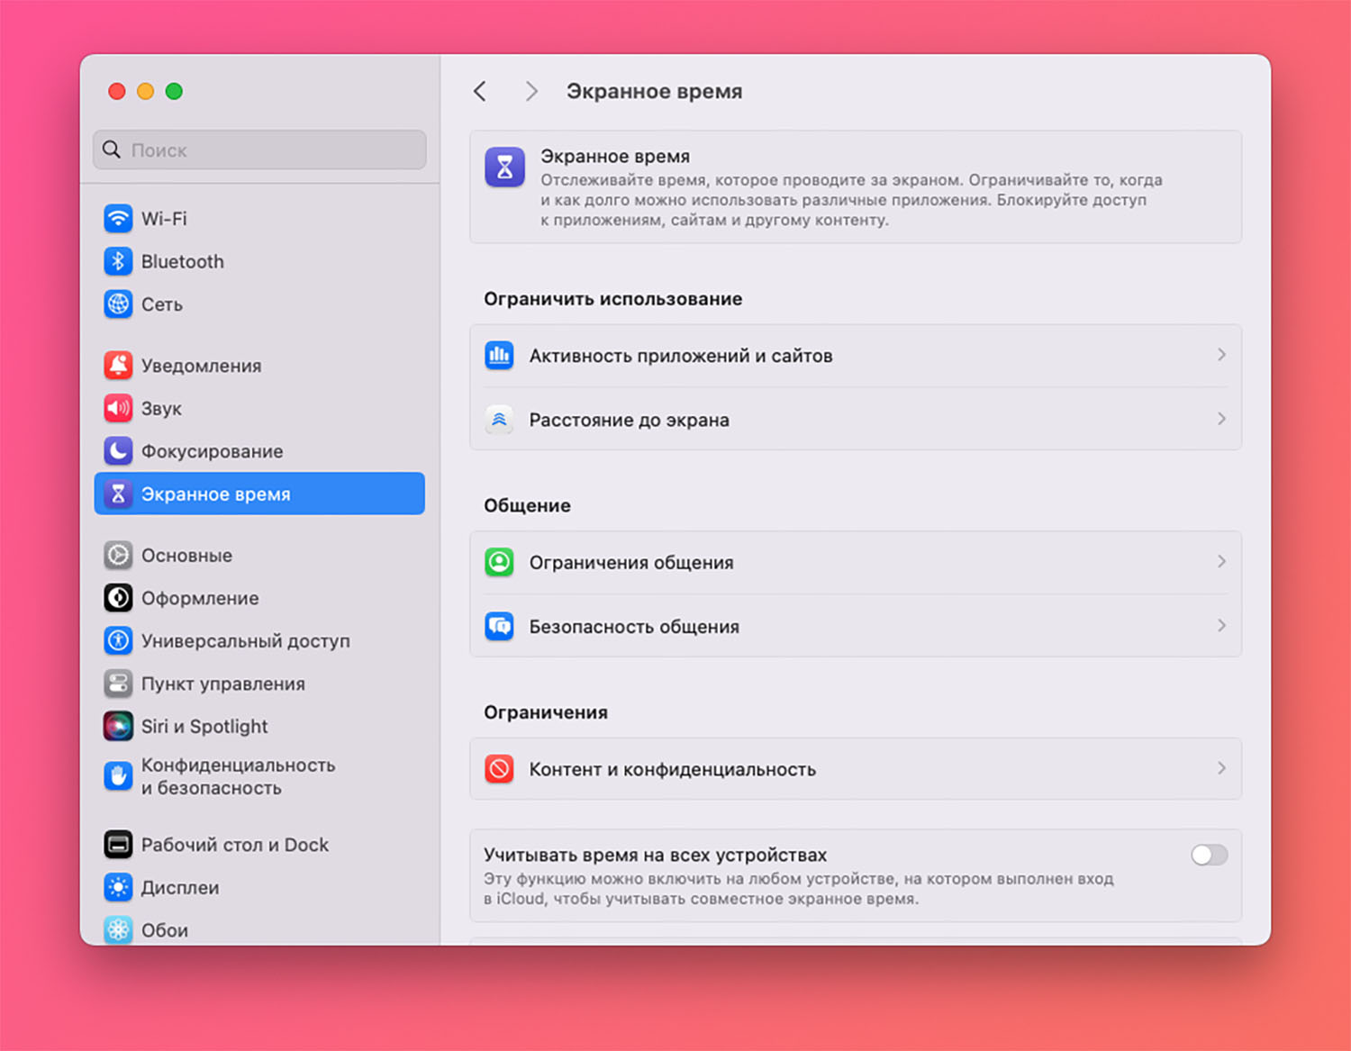
Task: Click the speaker icon next to Звук
Action: [x=118, y=408]
